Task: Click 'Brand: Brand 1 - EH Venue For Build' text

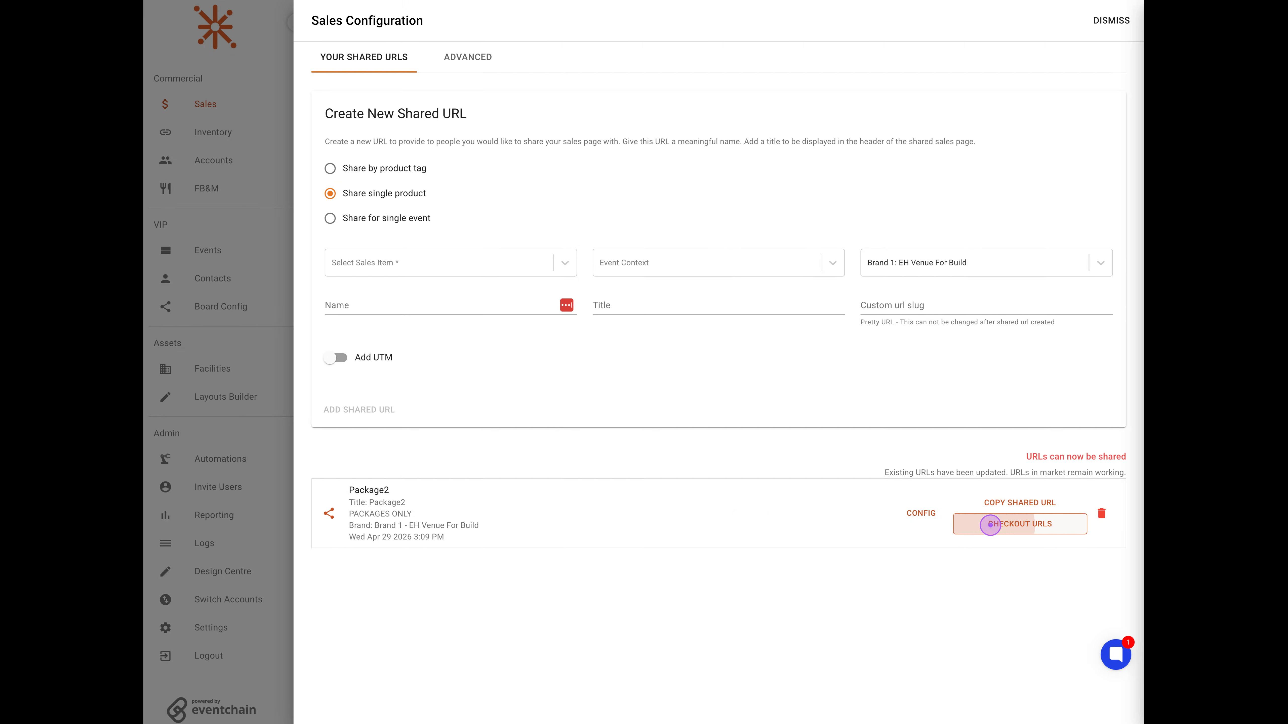Action: (414, 525)
